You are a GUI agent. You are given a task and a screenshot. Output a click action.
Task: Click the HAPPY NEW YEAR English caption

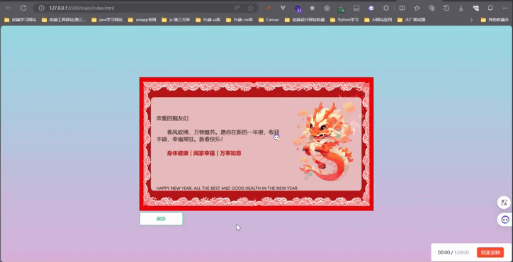[227, 188]
